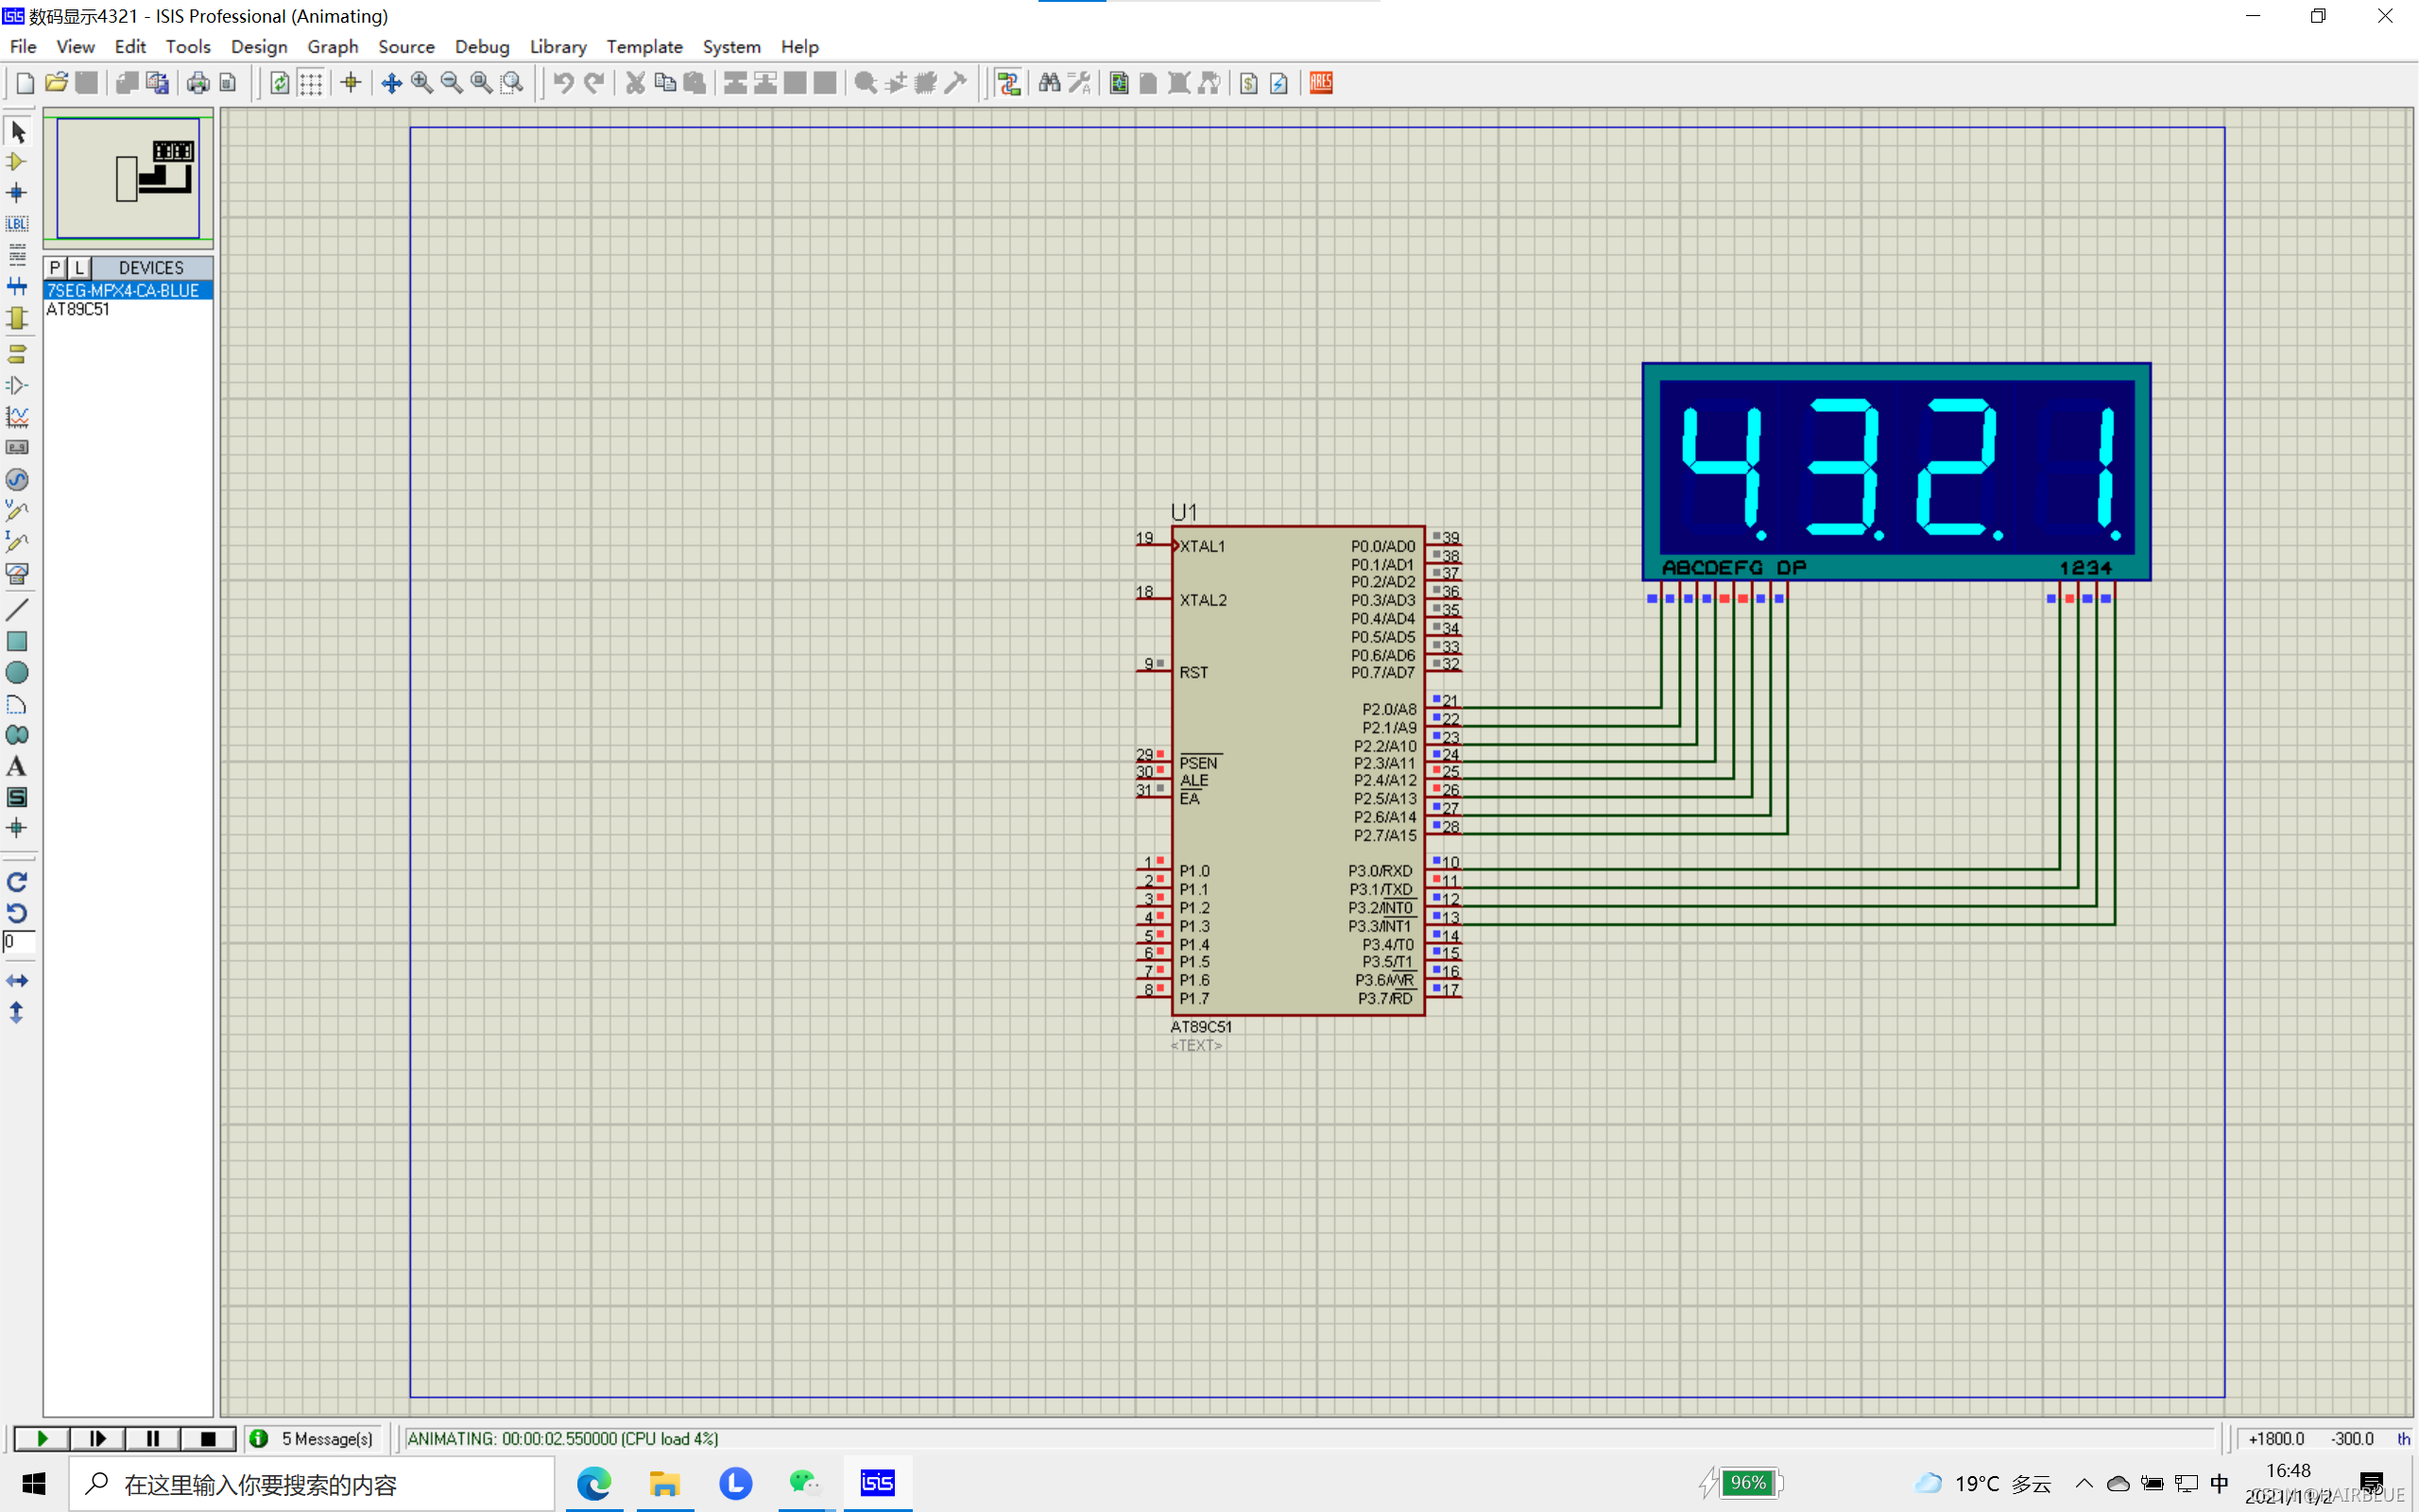Pause the running simulation

[152, 1438]
